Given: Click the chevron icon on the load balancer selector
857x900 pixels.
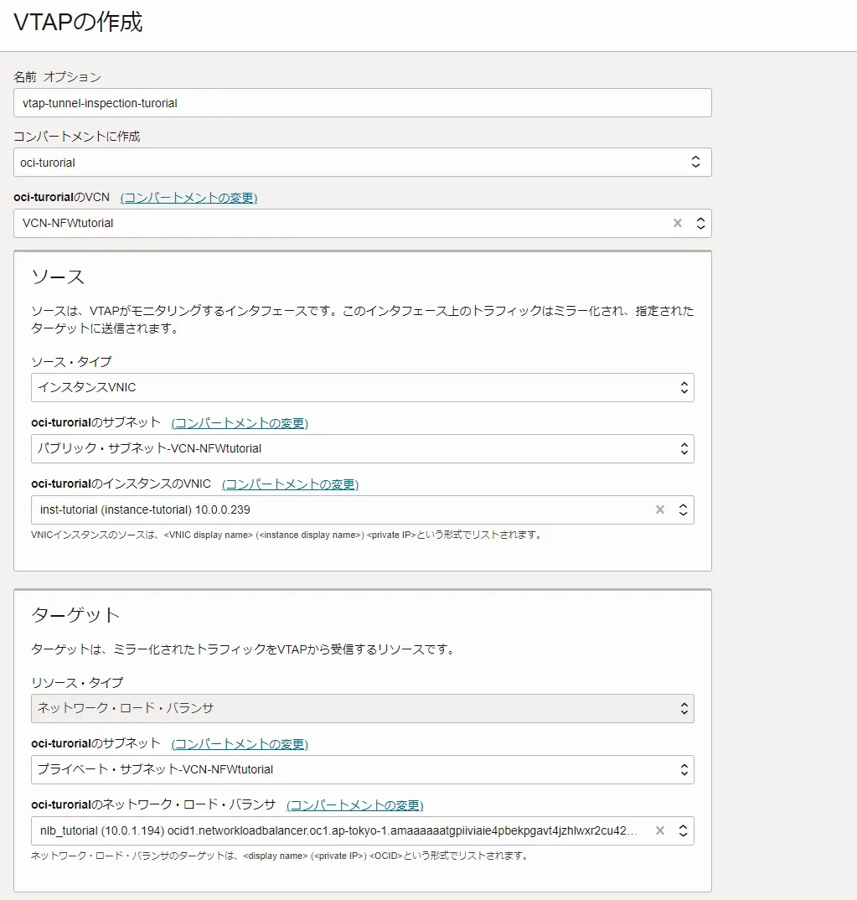Looking at the screenshot, I should coord(685,830).
